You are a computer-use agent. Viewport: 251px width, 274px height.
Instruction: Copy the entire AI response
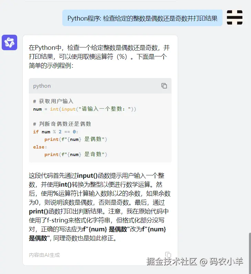[168, 255]
